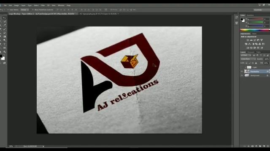Add a Brightness/Contrast adjustment
The image size is (270, 151).
248,40
